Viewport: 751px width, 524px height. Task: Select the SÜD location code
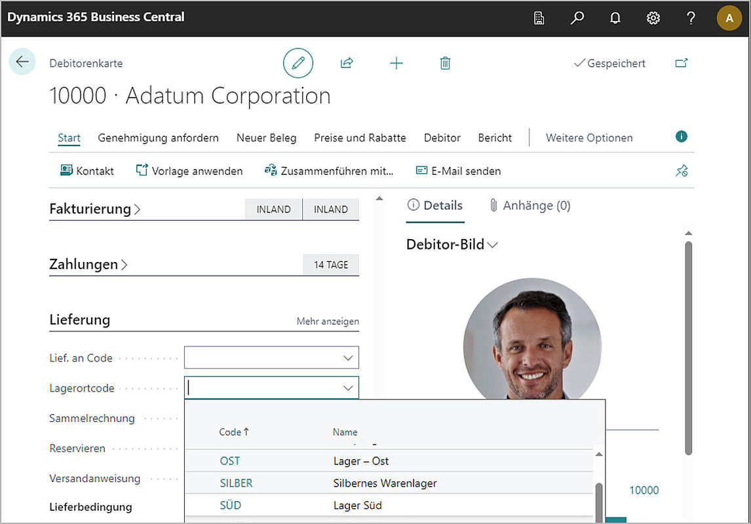(231, 506)
